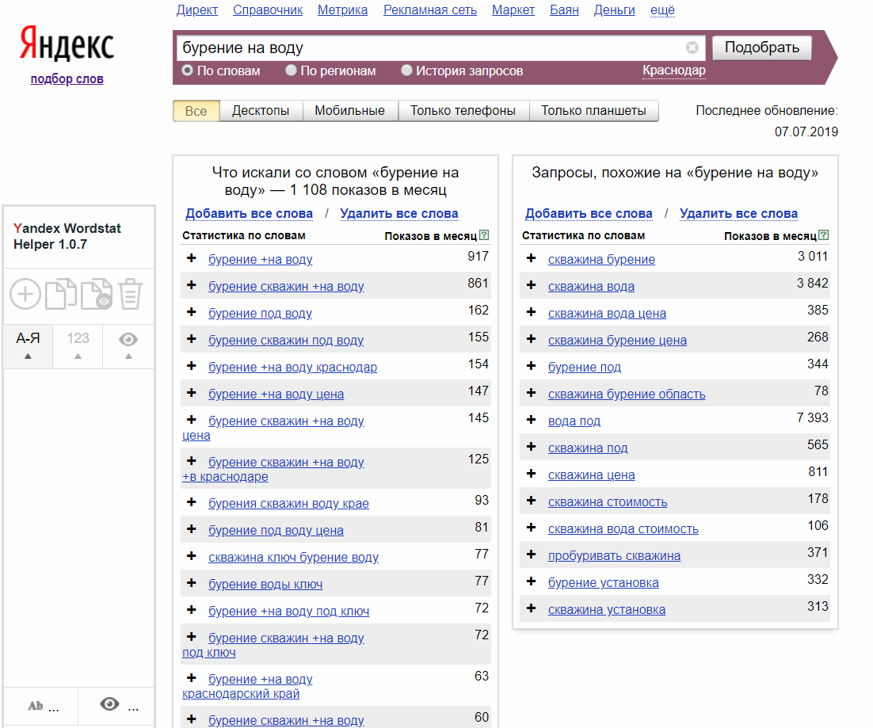The height and width of the screenshot is (728, 873).
Task: Add скважина установка phrase with plus
Action: click(531, 608)
